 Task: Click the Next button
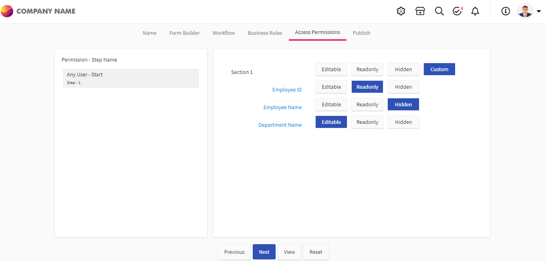pos(264,252)
